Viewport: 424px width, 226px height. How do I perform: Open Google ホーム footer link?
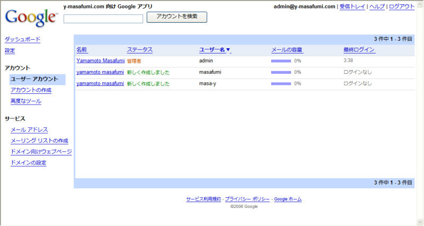pos(288,199)
